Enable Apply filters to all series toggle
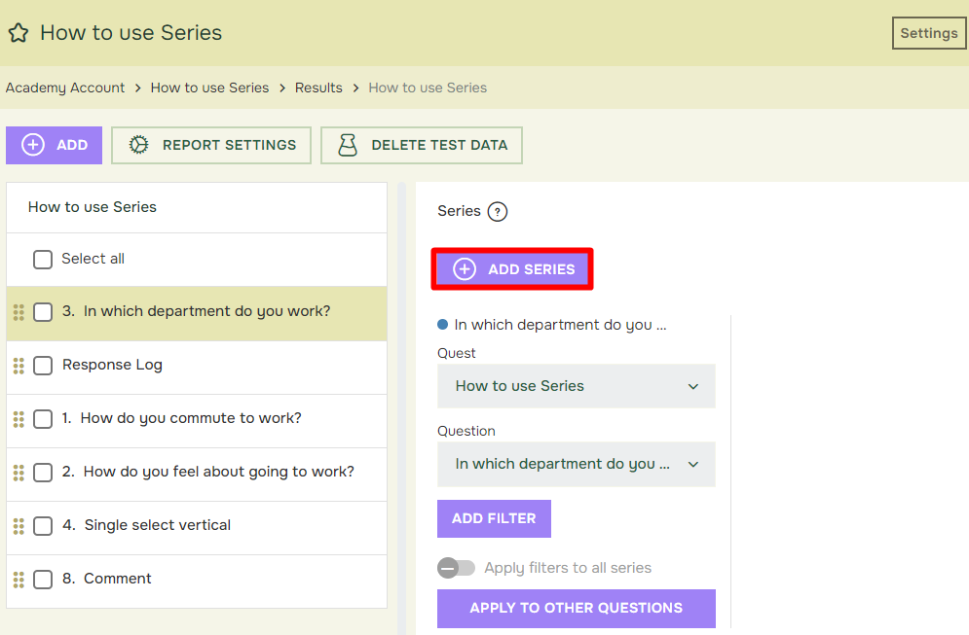This screenshot has height=635, width=969. pos(456,568)
